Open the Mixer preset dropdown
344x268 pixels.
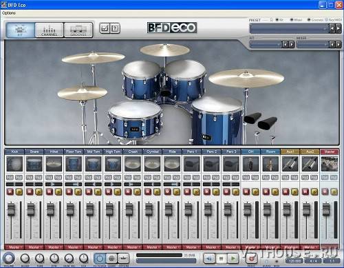pyautogui.click(x=312, y=44)
